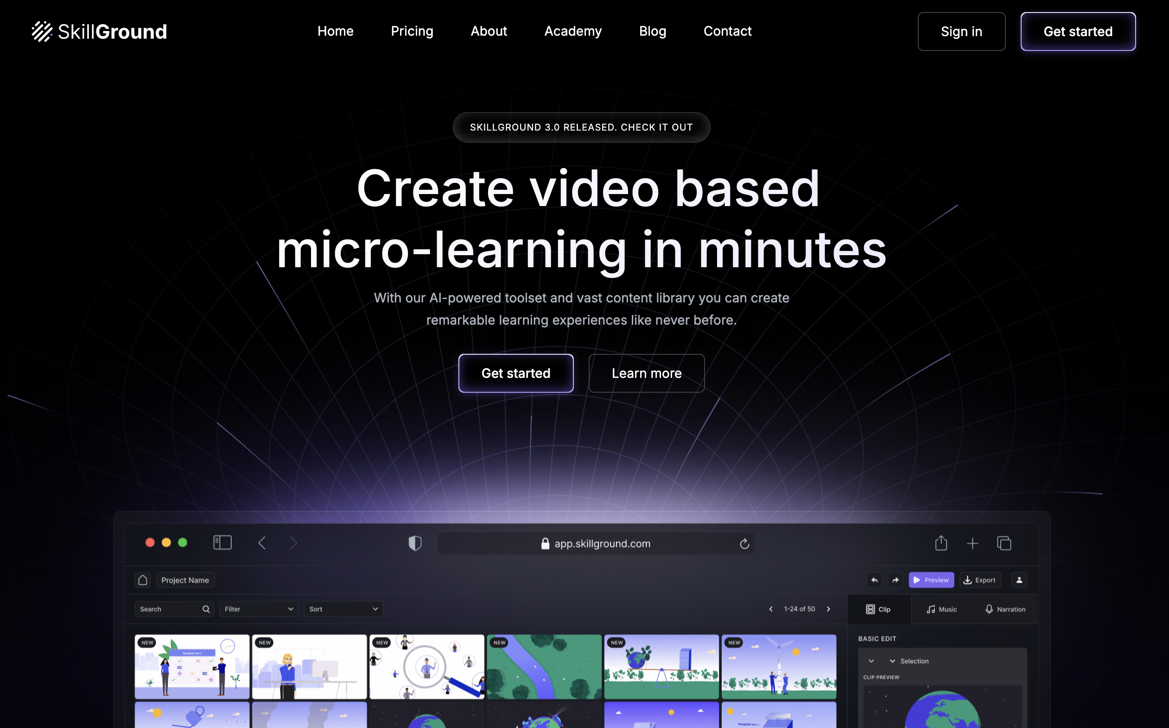This screenshot has height=728, width=1169.
Task: Click the Learn more button on homepage
Action: 646,373
